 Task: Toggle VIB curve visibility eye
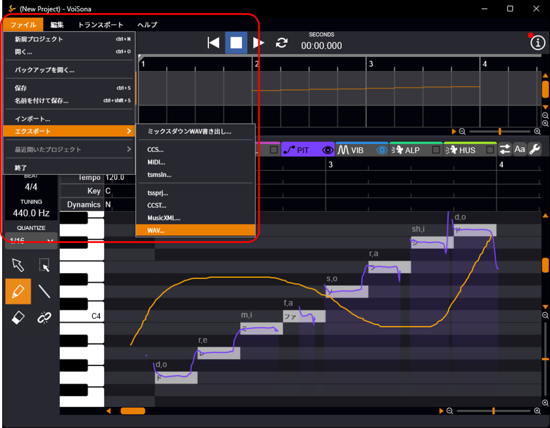pos(382,150)
